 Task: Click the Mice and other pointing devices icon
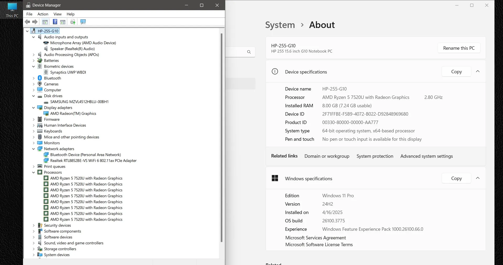click(40, 137)
